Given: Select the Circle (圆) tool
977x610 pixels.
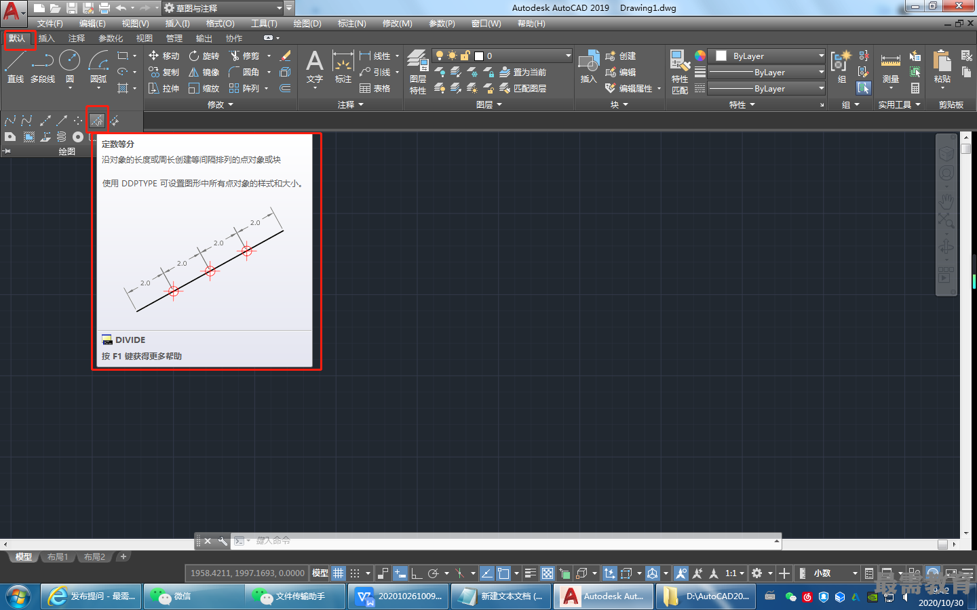Looking at the screenshot, I should (x=70, y=66).
